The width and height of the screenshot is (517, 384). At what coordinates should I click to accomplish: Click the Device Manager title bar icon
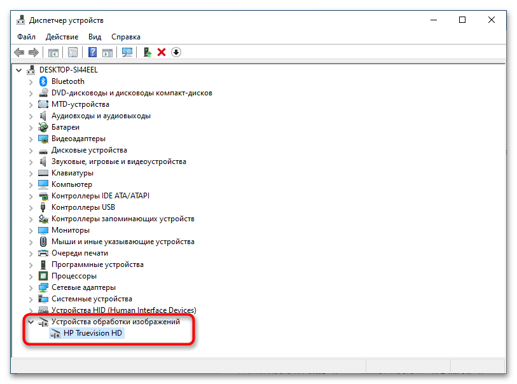click(x=21, y=20)
